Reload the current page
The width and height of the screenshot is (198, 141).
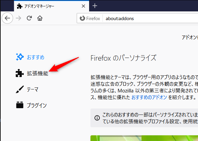pyautogui.click(x=29, y=18)
